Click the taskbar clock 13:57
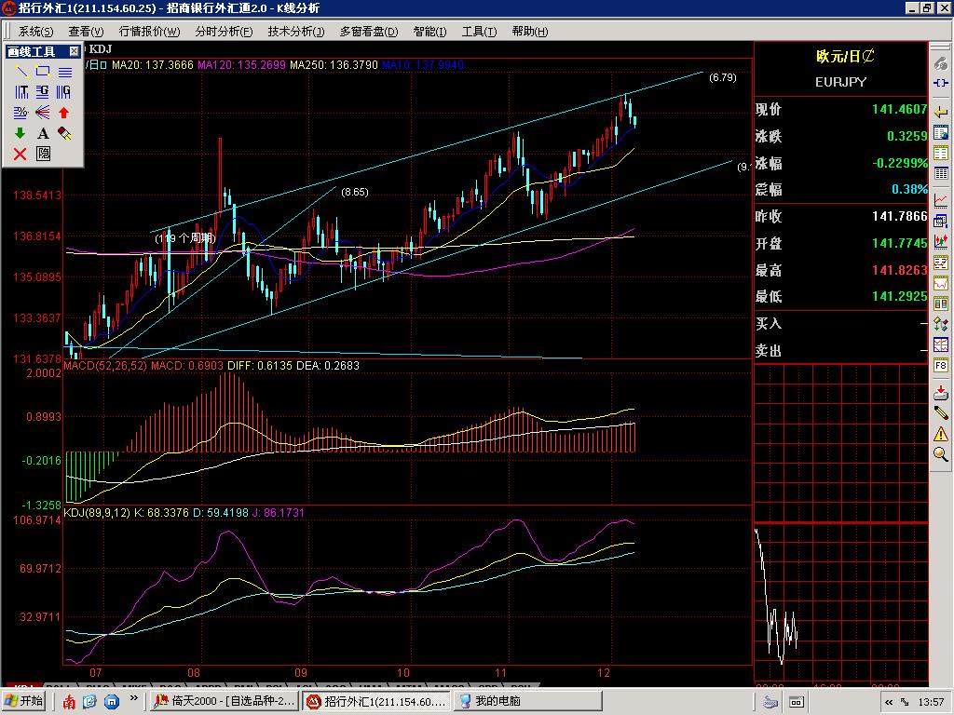Viewport: 954px width, 715px height. [x=931, y=702]
